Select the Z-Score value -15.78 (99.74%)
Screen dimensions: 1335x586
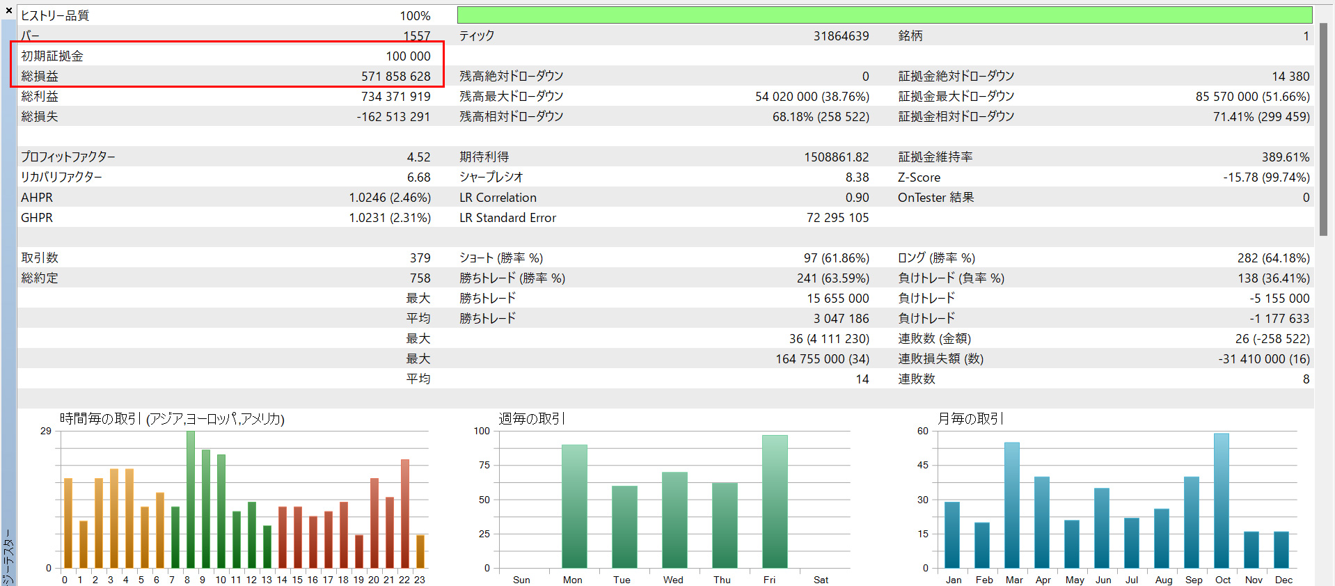tap(1267, 177)
